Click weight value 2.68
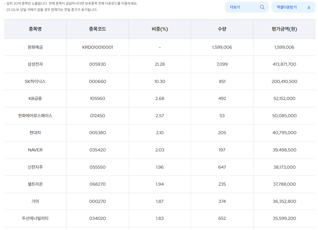 pos(160,98)
